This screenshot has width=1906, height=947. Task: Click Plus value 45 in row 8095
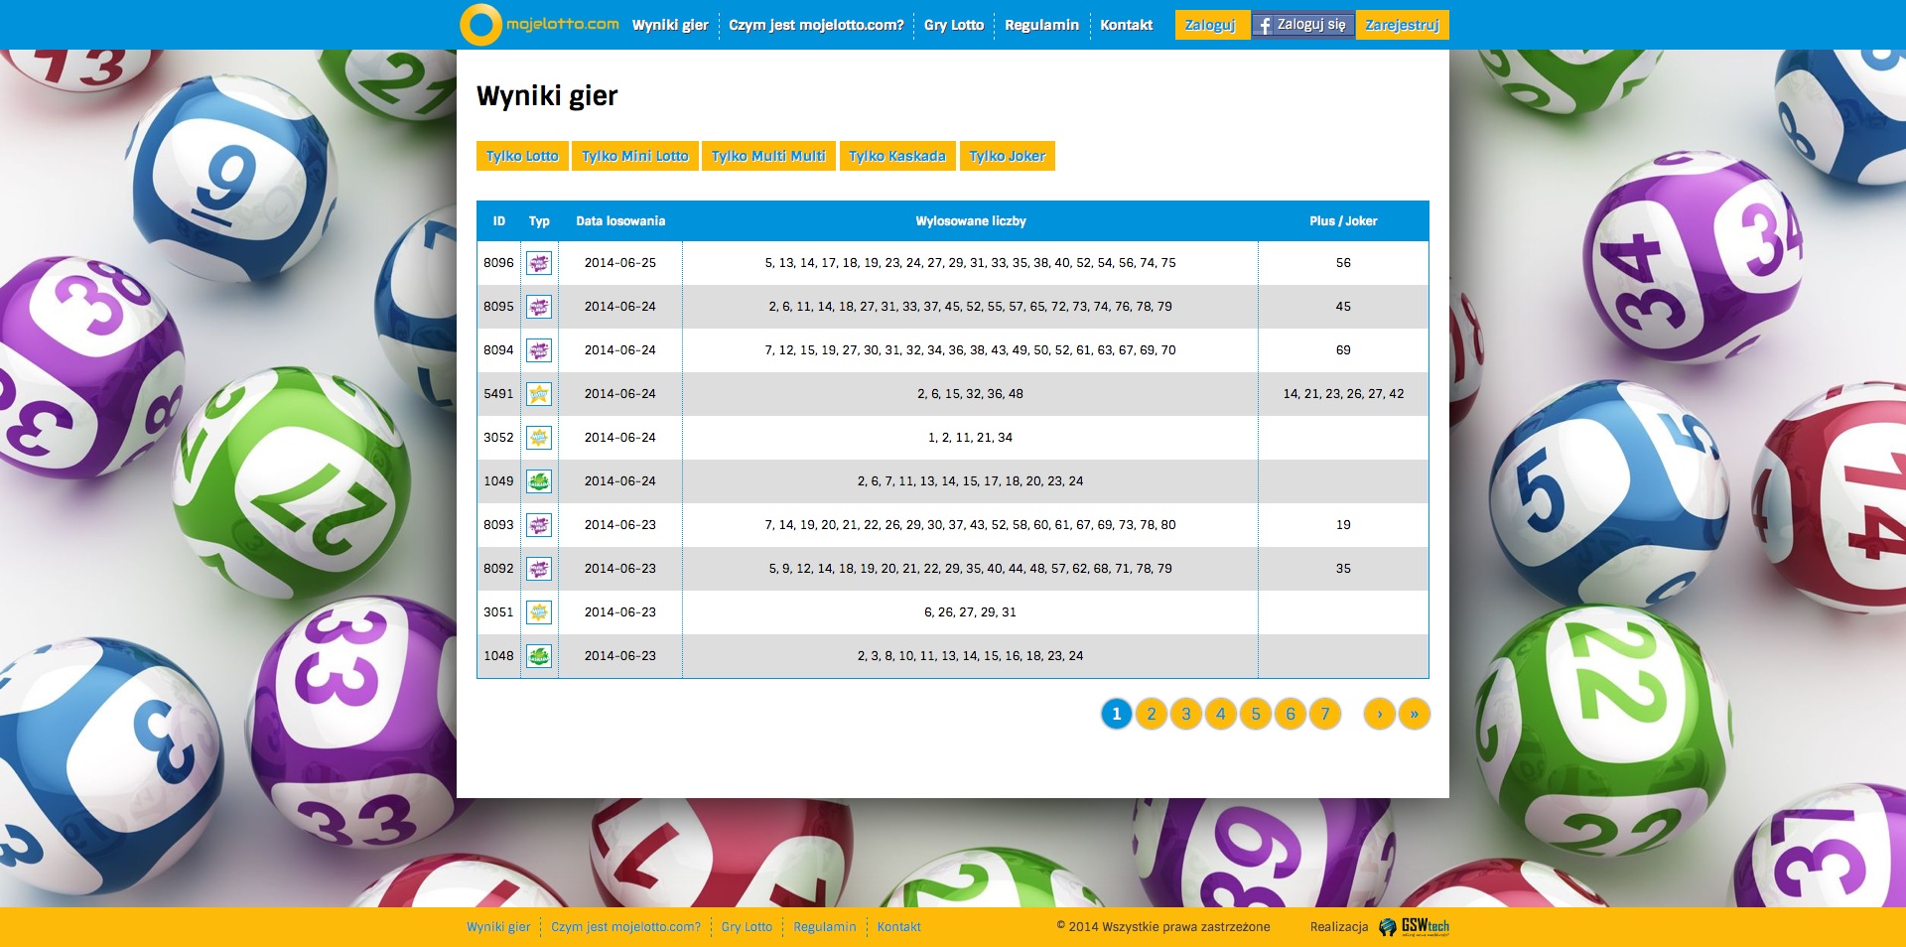pyautogui.click(x=1343, y=307)
